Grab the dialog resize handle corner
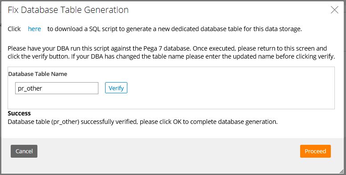346x175 pixels. point(342,171)
